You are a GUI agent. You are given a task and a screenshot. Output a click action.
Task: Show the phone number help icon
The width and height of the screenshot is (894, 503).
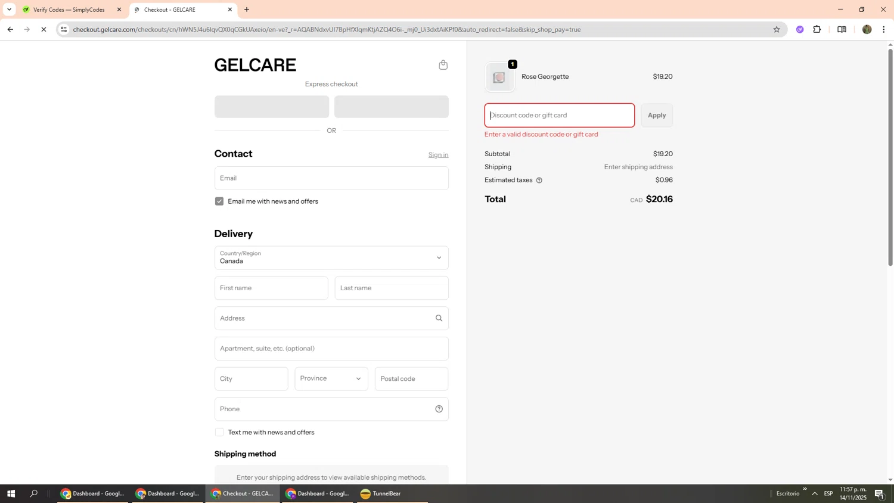439,409
